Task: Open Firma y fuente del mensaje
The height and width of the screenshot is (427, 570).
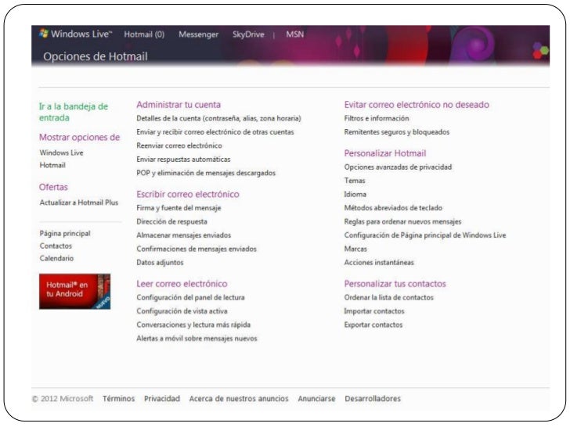Action: [x=179, y=208]
